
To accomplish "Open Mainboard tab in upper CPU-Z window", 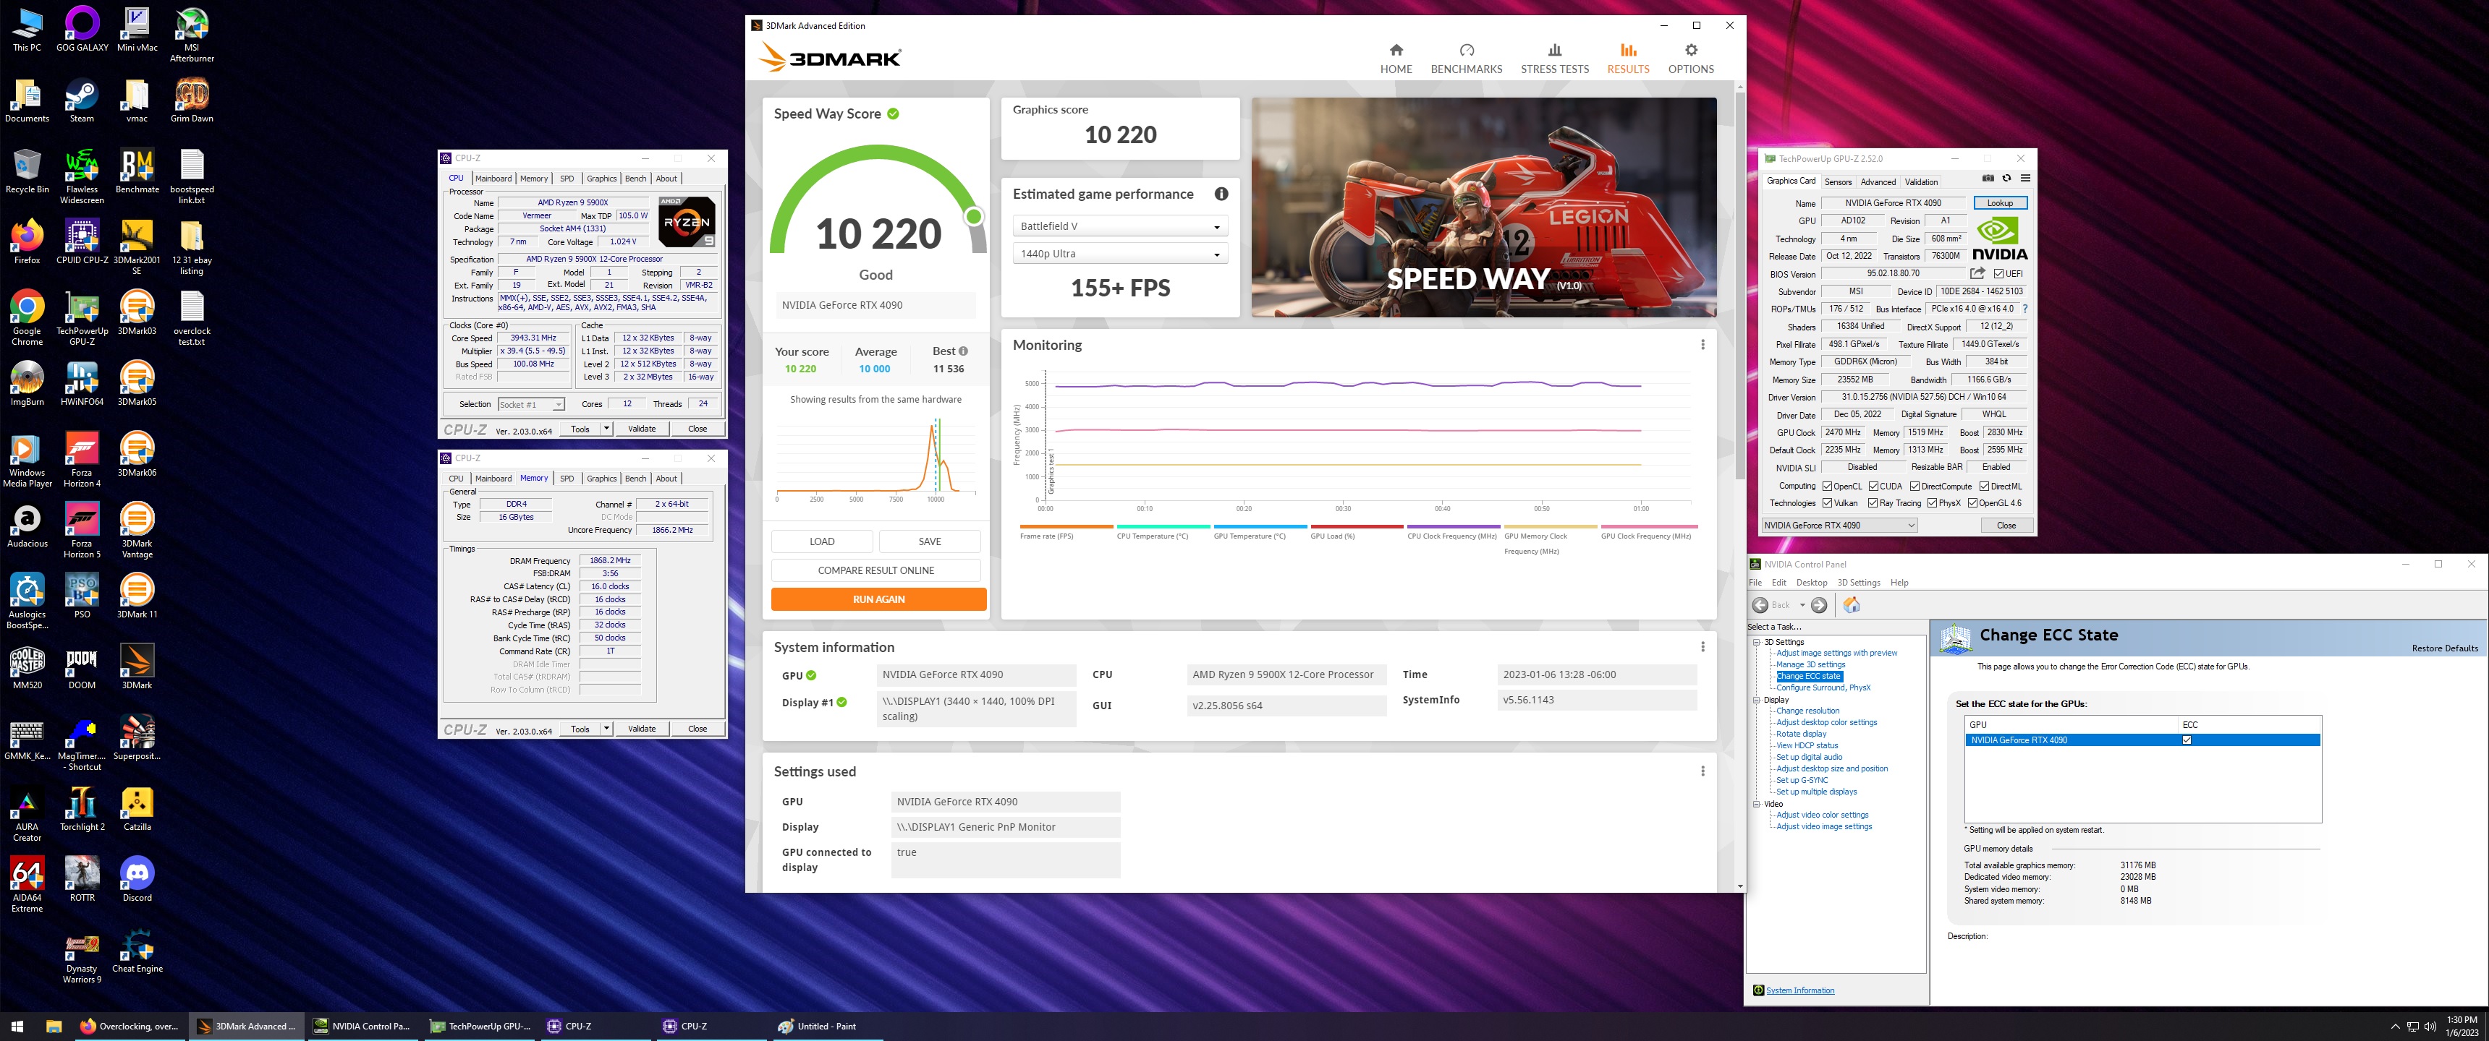I will 493,179.
